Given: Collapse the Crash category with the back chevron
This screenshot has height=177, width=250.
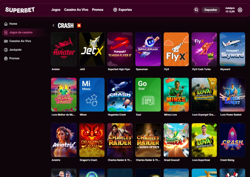Looking at the screenshot, I should pyautogui.click(x=54, y=26).
